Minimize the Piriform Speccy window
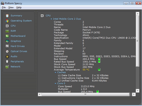 point(126,3)
